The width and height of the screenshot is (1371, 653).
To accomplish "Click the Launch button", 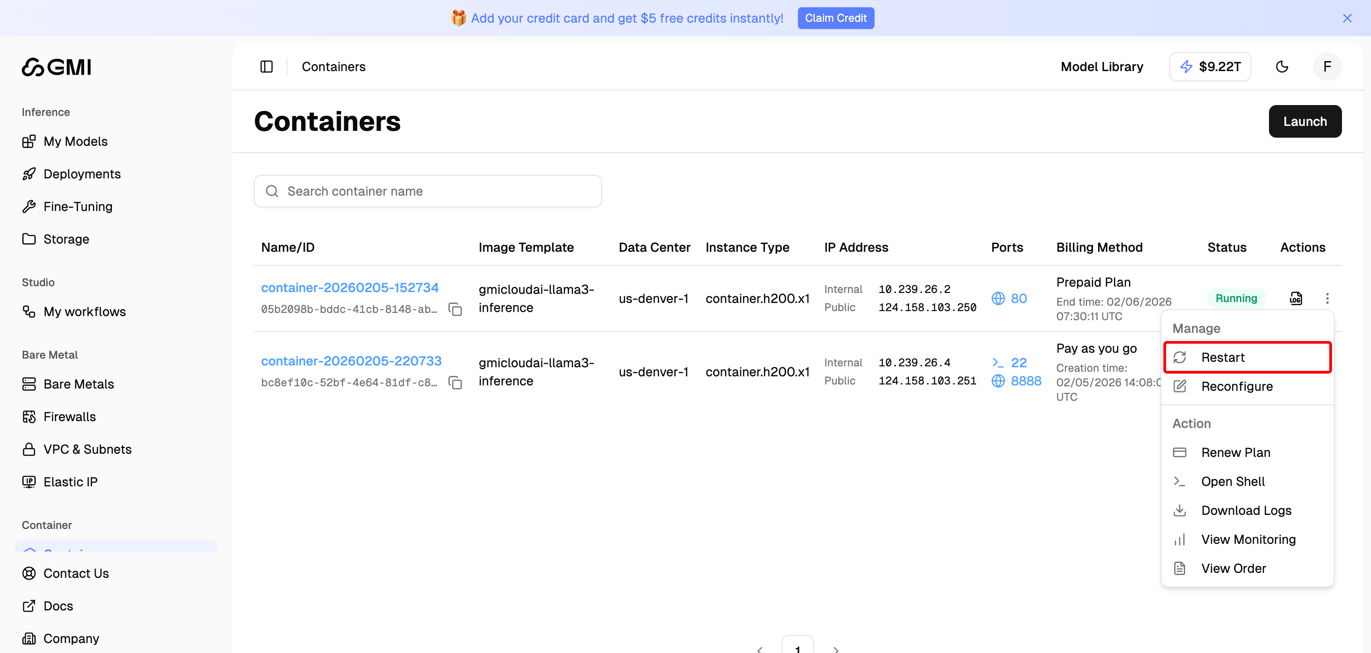I will point(1304,121).
